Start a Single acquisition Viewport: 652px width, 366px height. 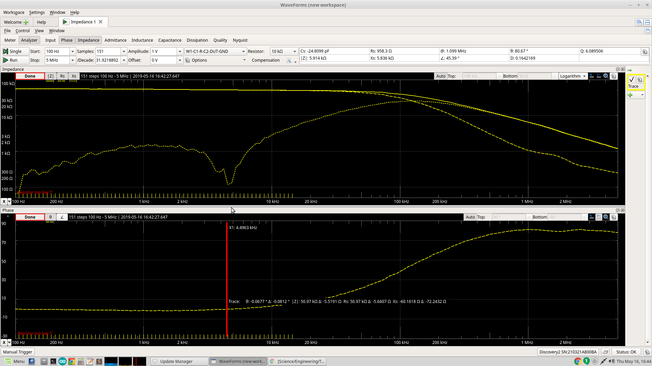(x=15, y=51)
